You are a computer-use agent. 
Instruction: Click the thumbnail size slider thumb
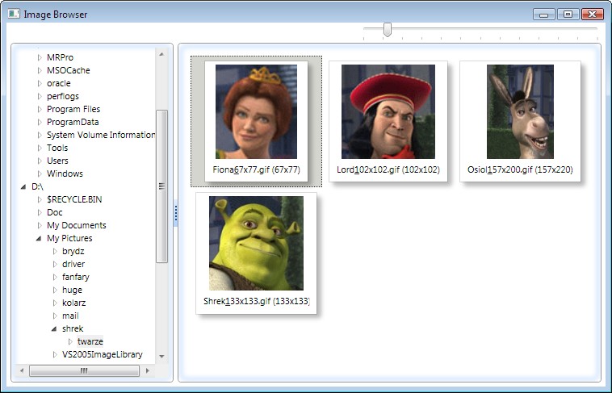(x=388, y=30)
